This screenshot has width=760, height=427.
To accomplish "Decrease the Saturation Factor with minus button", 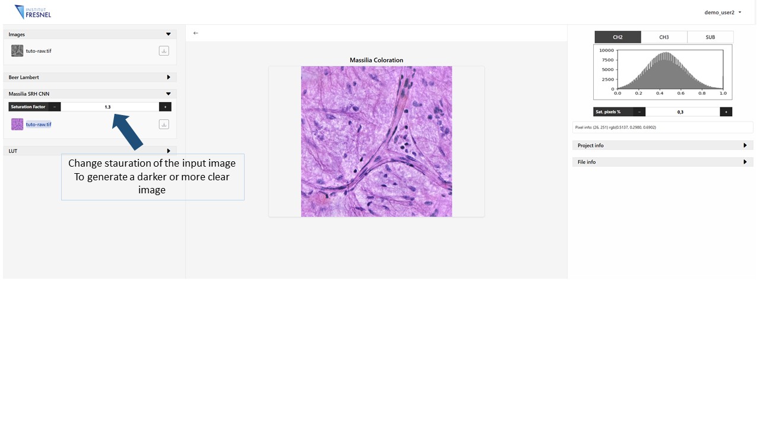I will [x=55, y=107].
